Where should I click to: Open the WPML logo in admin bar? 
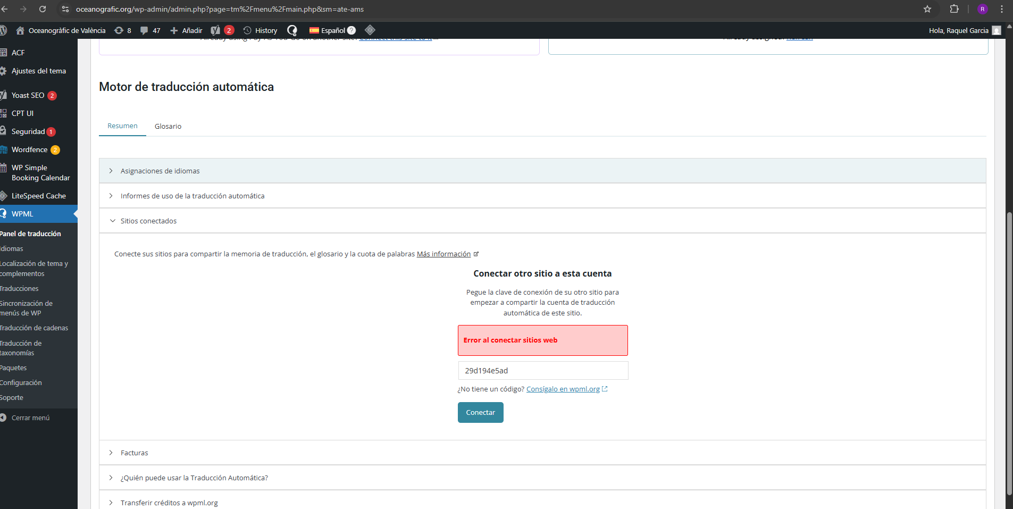[292, 30]
